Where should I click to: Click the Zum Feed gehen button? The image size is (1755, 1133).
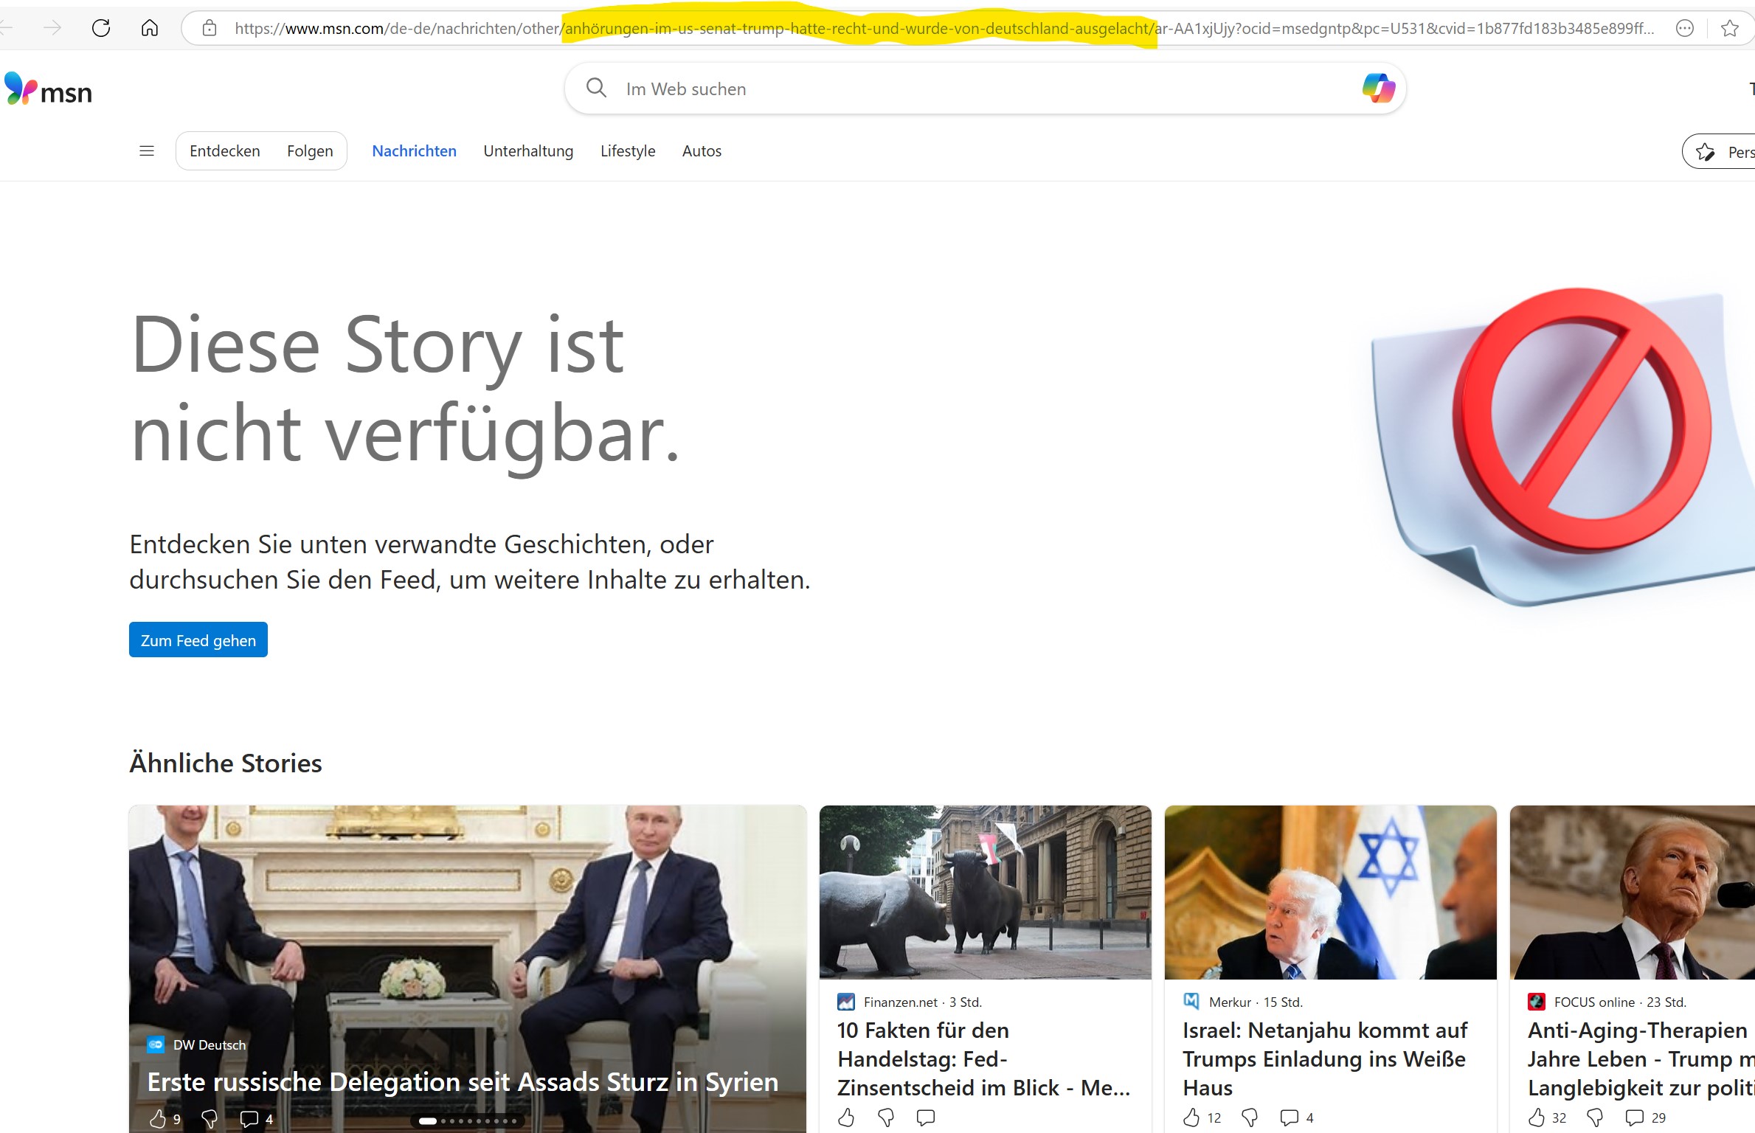coord(198,640)
